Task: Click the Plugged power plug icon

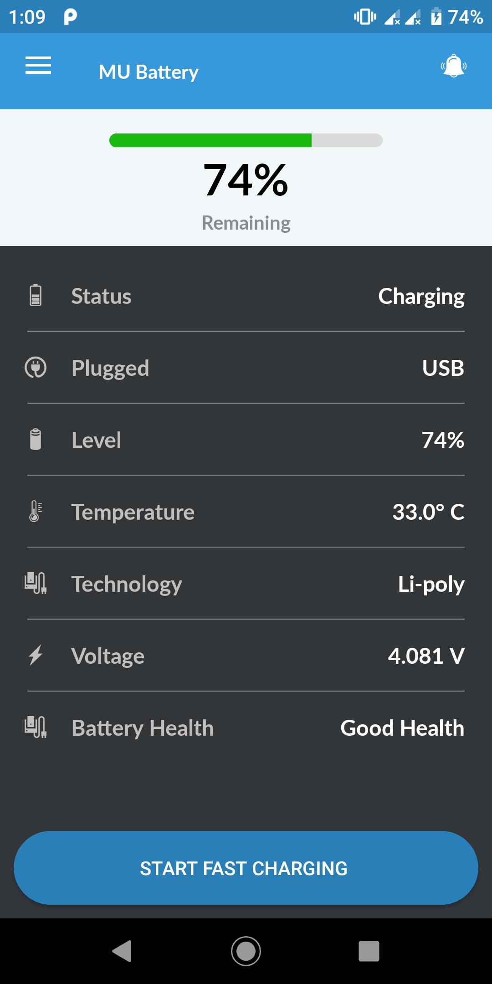Action: [36, 368]
